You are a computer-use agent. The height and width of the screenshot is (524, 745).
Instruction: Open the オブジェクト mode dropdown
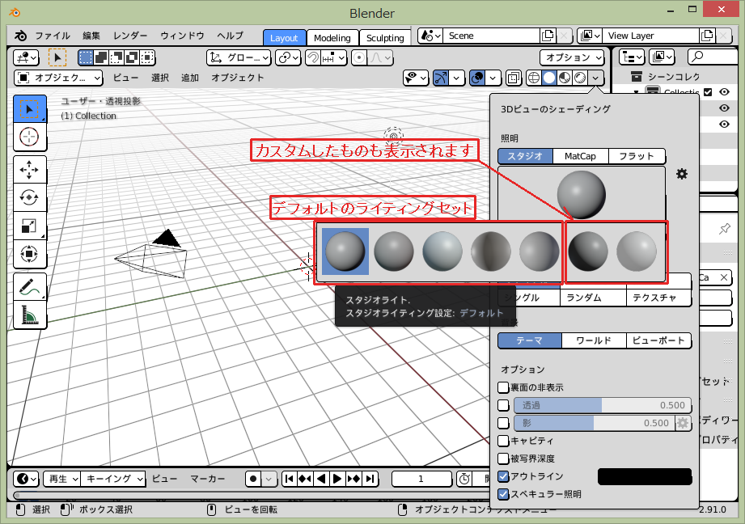(x=58, y=78)
